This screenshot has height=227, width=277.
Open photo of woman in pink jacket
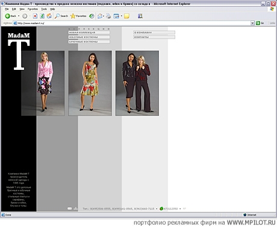43,83
